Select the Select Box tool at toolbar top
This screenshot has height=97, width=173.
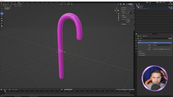pyautogui.click(x=2, y=8)
